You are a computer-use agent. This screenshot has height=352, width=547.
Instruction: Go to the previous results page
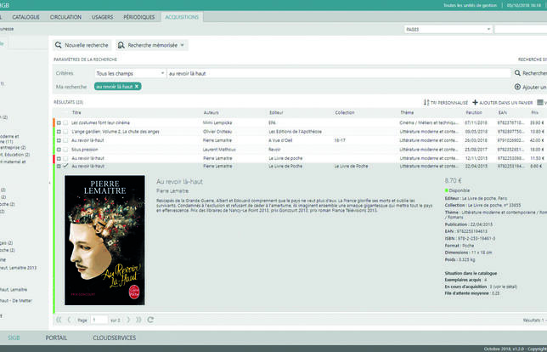coord(69,320)
